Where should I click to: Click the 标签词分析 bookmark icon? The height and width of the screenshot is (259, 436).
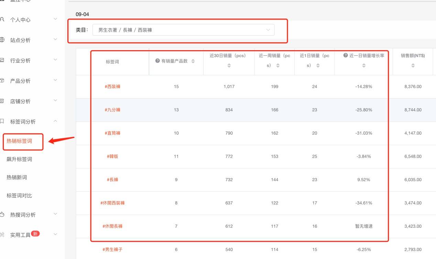(x=2, y=121)
